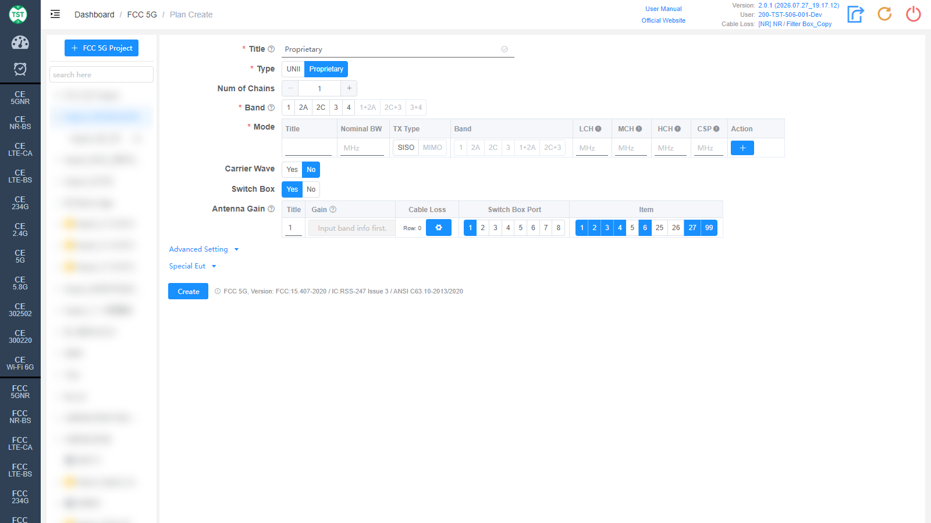This screenshot has height=523, width=931.
Task: Click the red power logout icon
Action: (x=914, y=14)
